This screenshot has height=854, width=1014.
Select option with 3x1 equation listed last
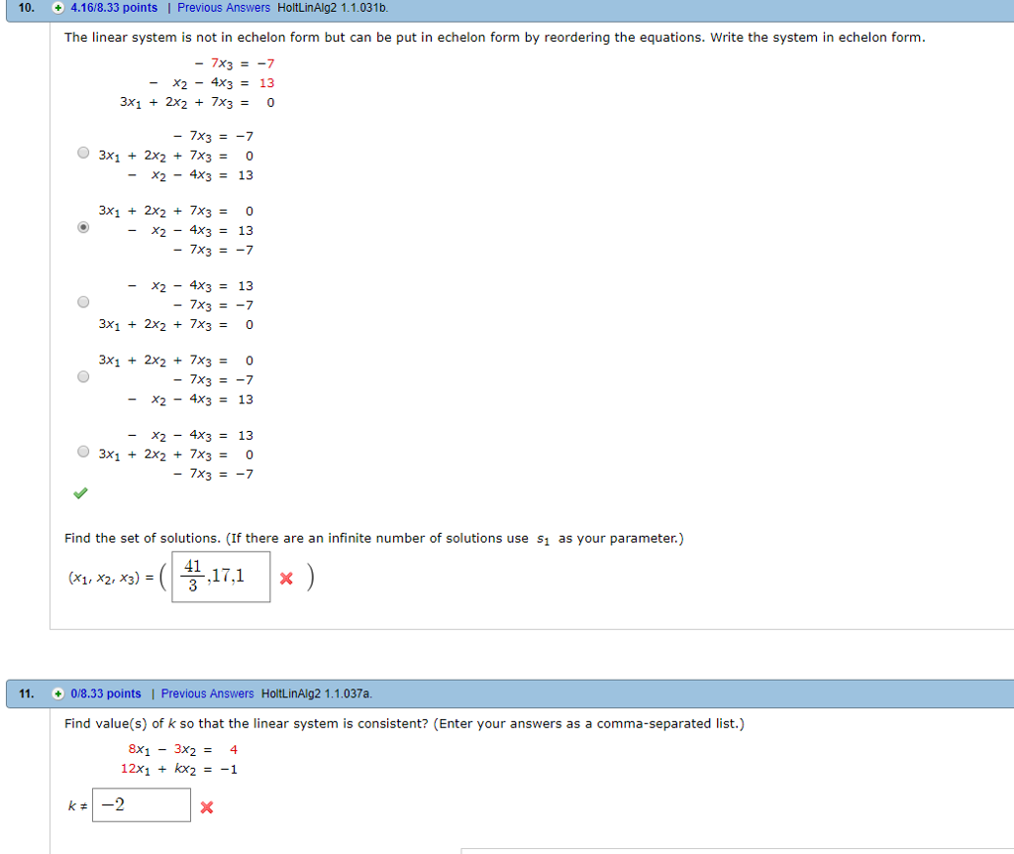(x=83, y=302)
